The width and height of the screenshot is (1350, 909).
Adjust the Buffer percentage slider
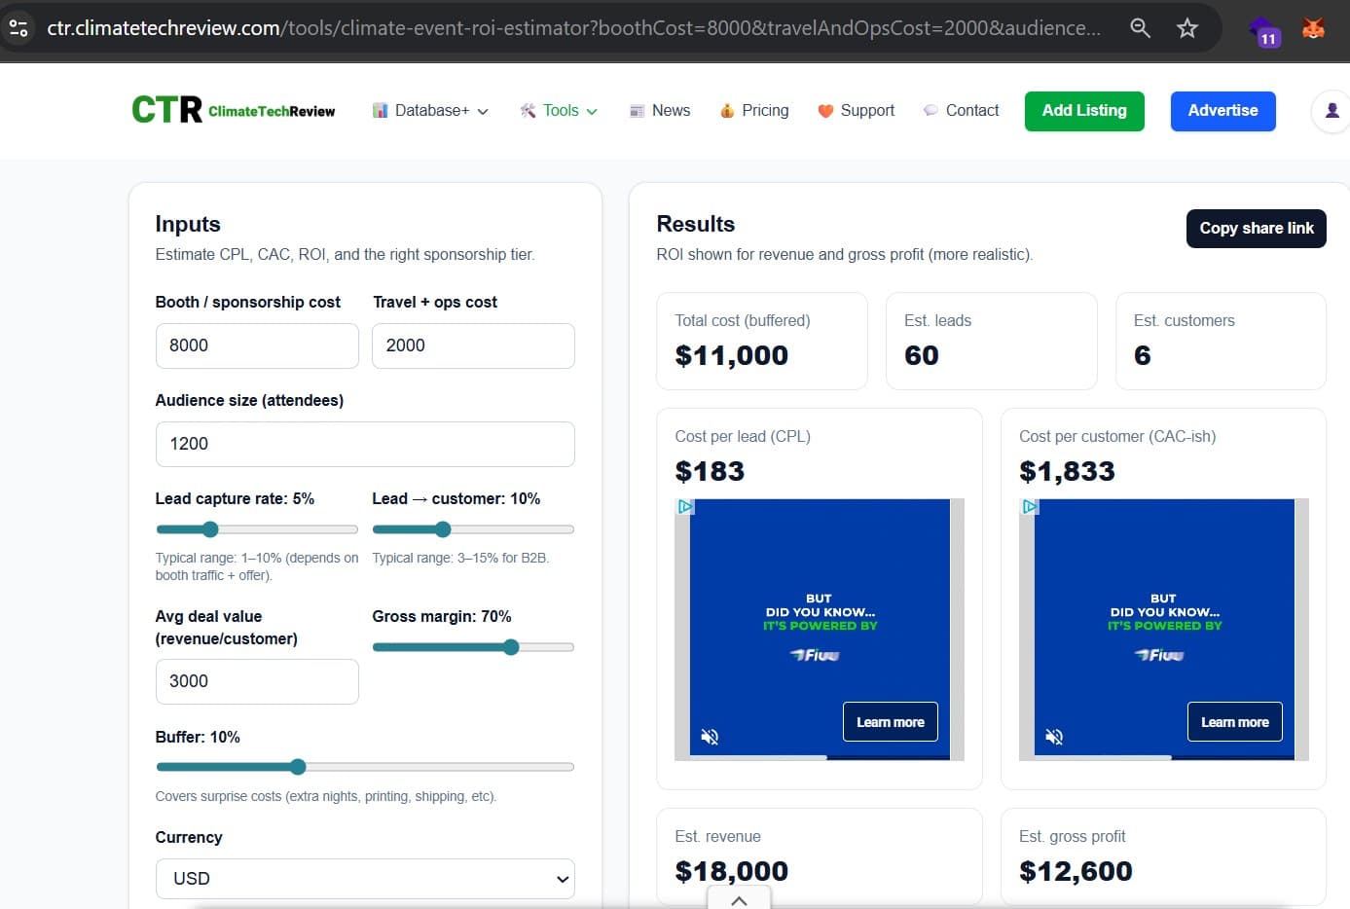365,767
